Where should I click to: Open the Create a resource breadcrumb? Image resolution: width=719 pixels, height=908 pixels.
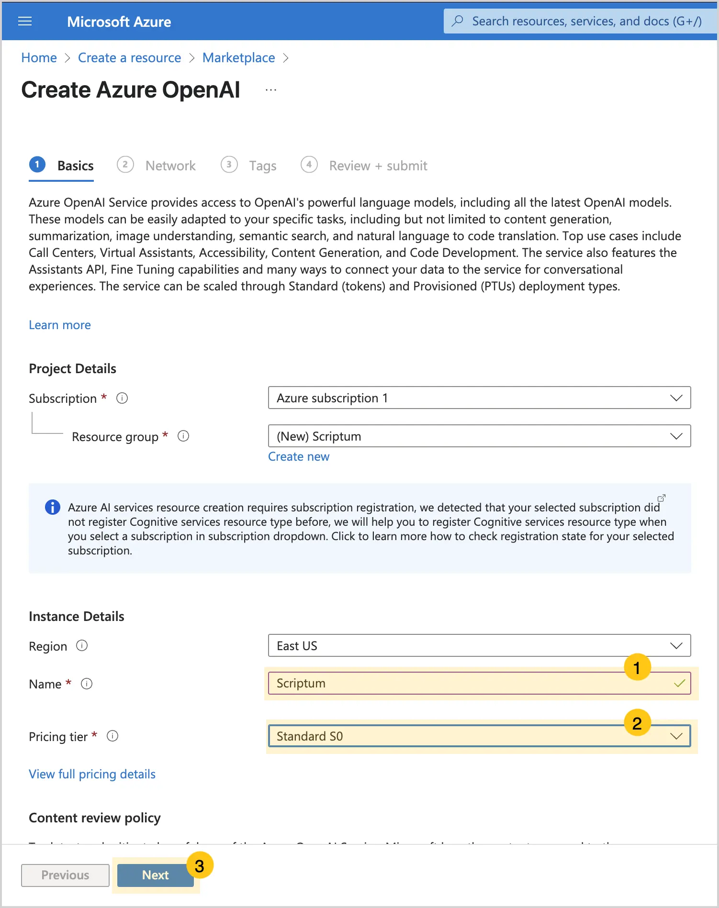(x=130, y=58)
